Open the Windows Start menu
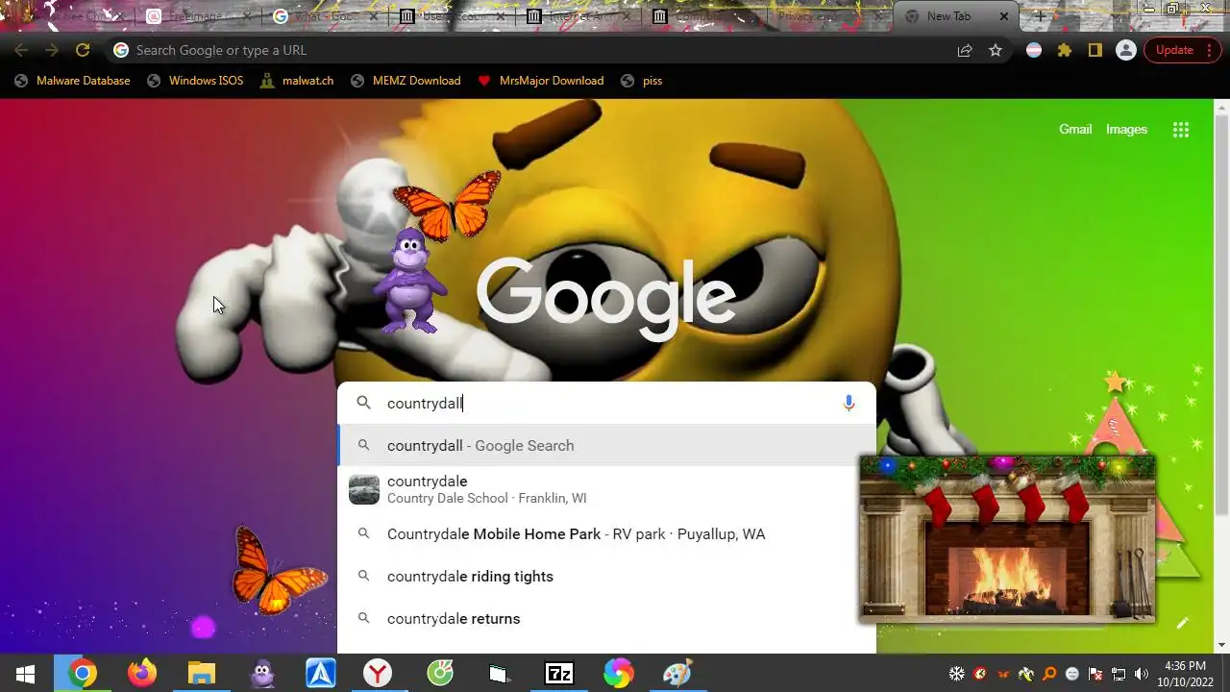 (x=26, y=674)
